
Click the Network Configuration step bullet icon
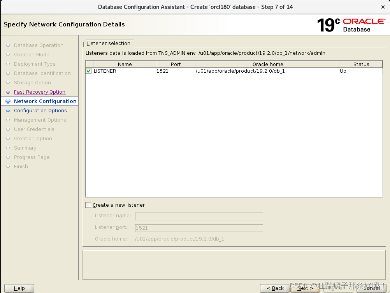pyautogui.click(x=8, y=101)
